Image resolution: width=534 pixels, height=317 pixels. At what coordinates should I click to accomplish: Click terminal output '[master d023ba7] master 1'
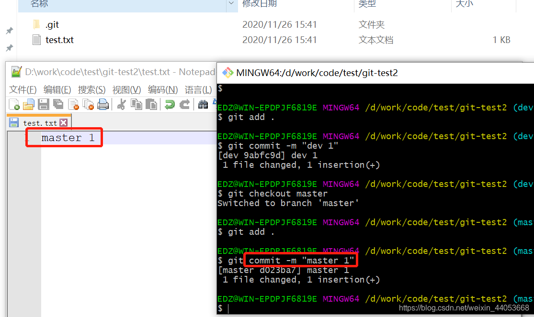(284, 270)
